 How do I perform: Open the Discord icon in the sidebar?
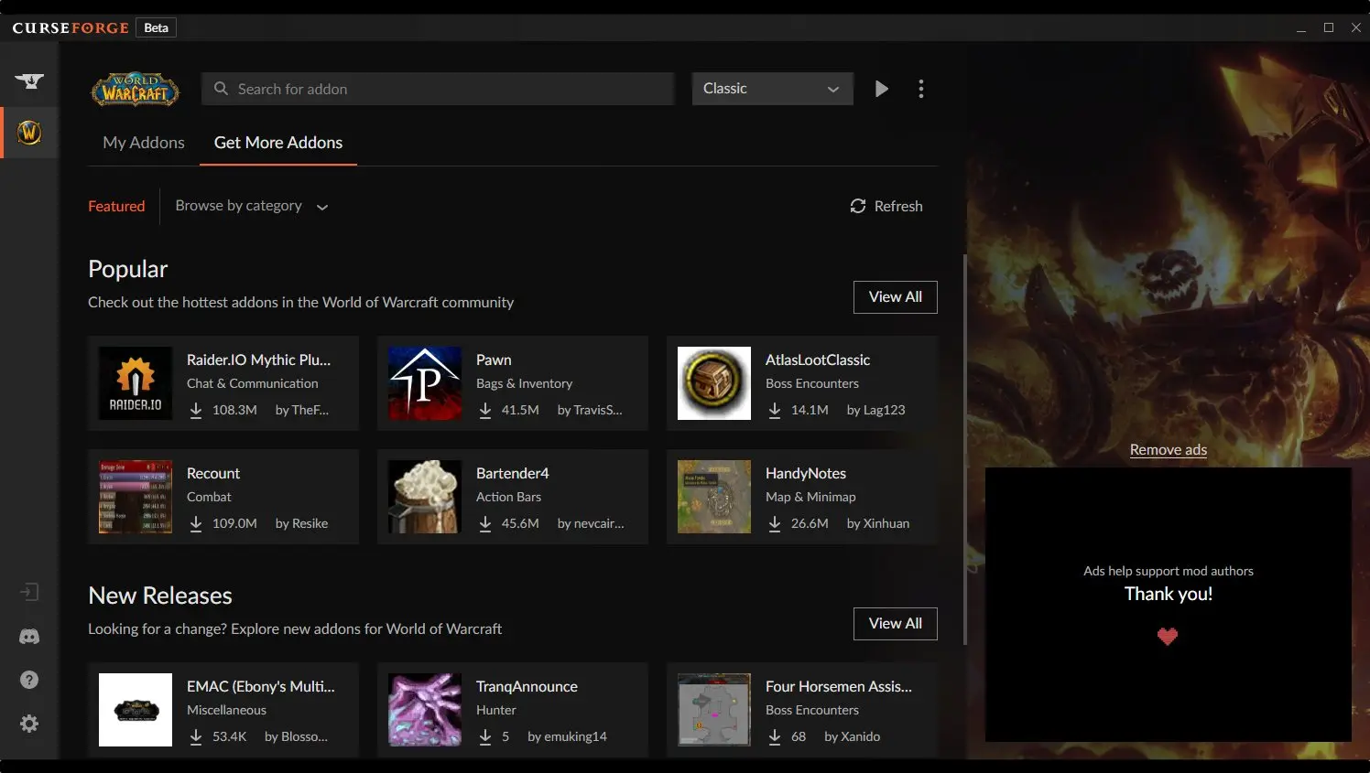(x=29, y=636)
